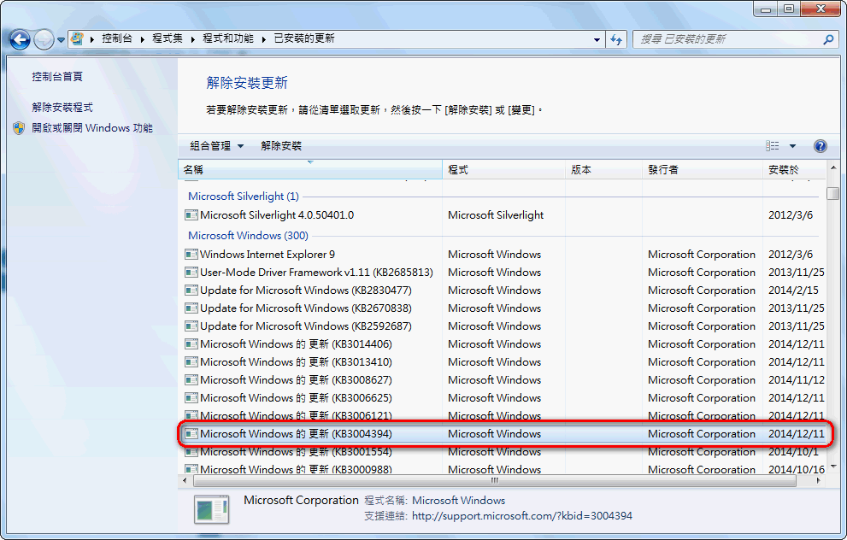The height and width of the screenshot is (540, 847).
Task: Click the horizontal scrollbar thumb
Action: [x=494, y=480]
